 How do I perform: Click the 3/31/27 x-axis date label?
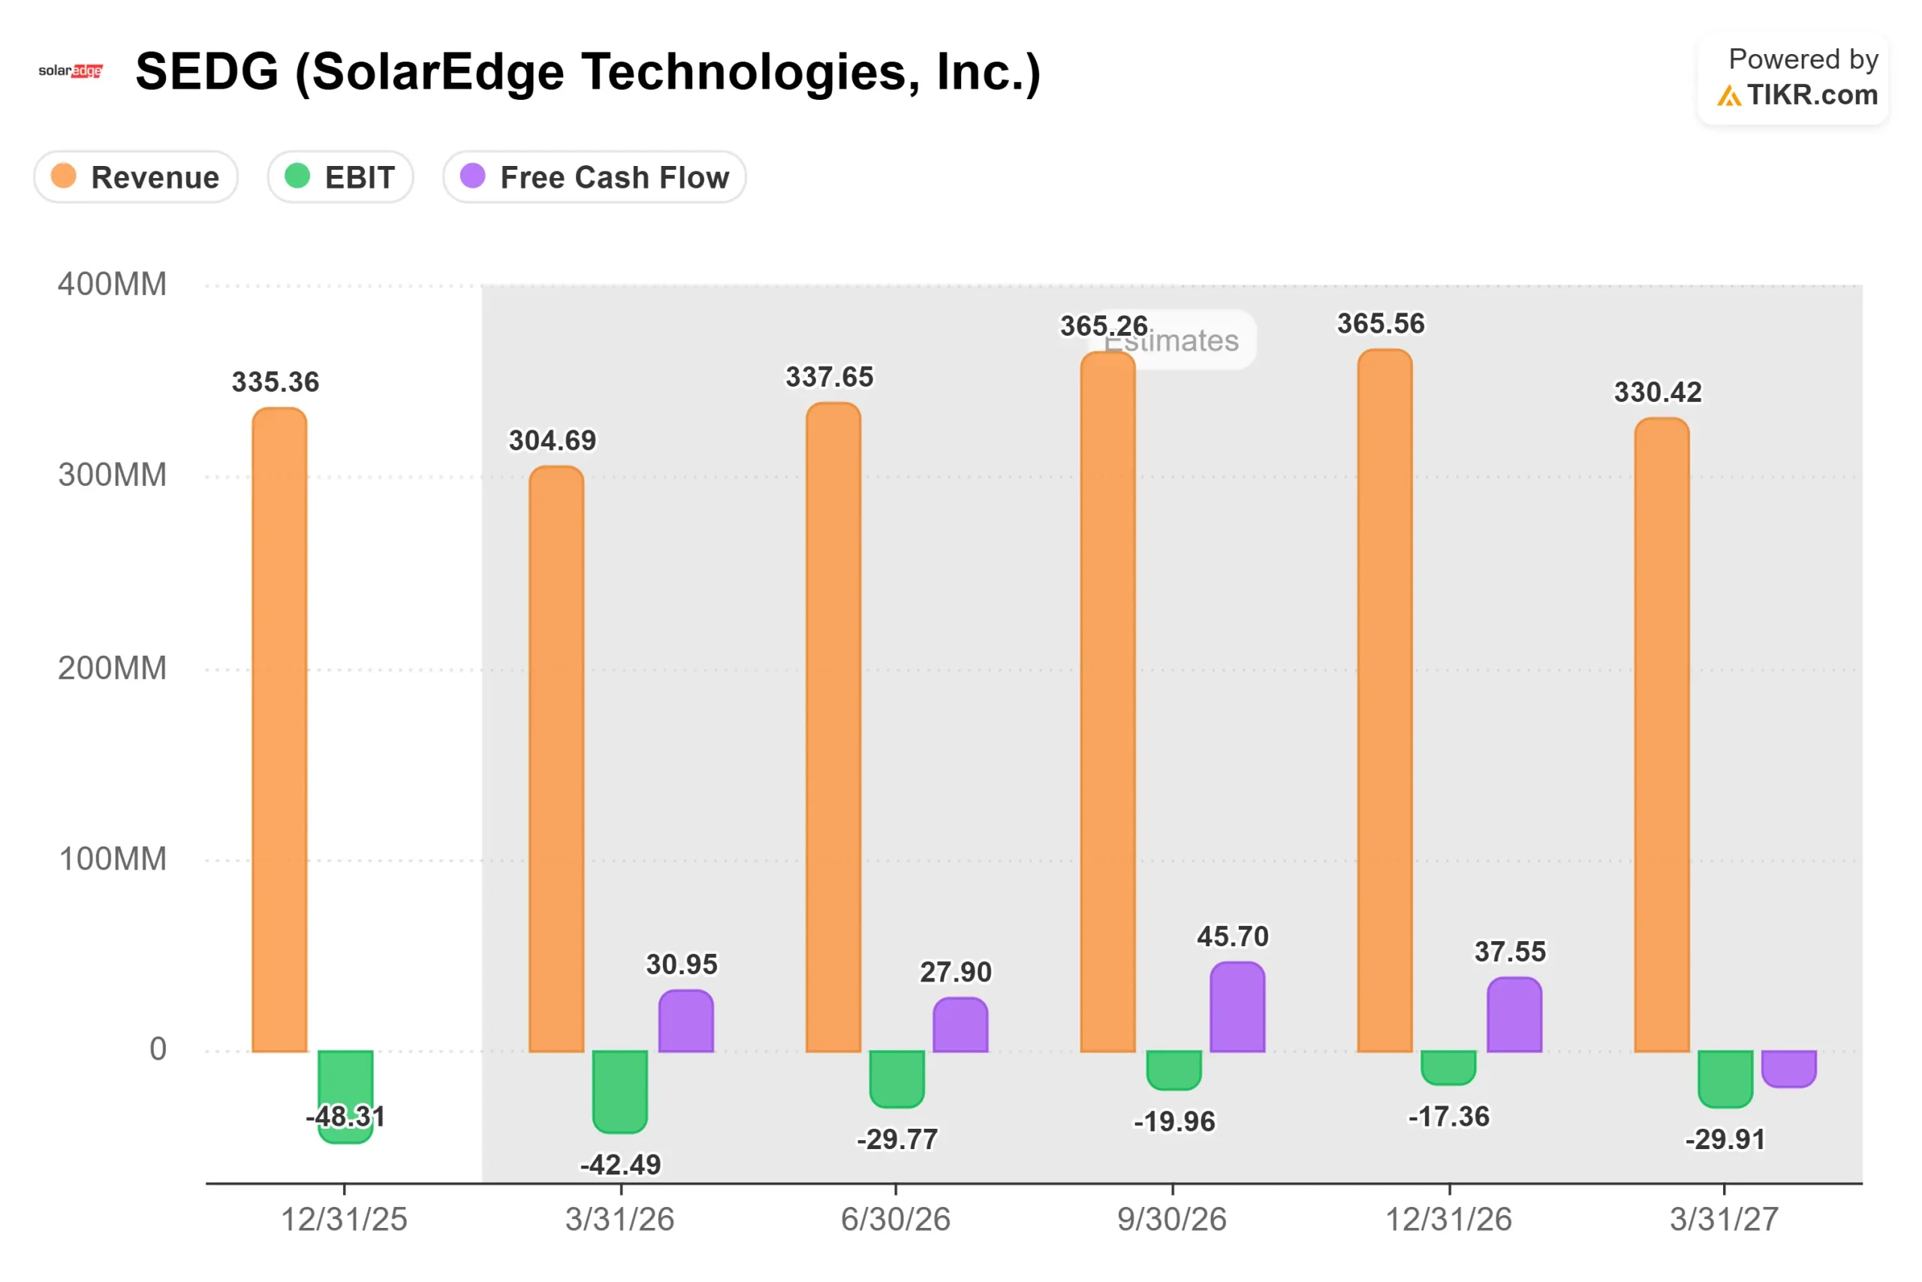1725,1220
